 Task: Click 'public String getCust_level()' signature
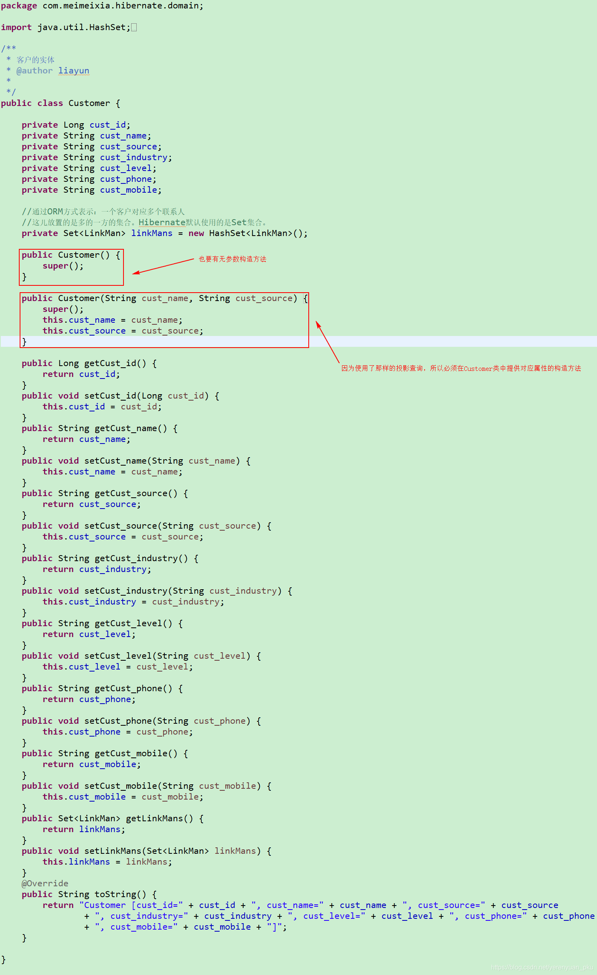[102, 623]
